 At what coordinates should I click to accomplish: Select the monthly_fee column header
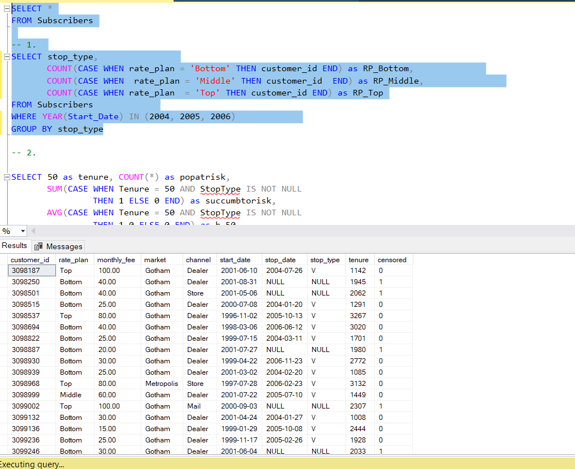click(x=116, y=260)
